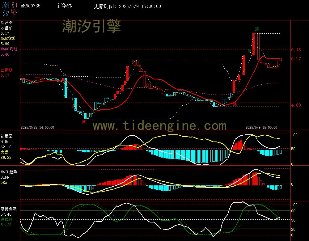Select the stock code sh600735

pyautogui.click(x=31, y=6)
